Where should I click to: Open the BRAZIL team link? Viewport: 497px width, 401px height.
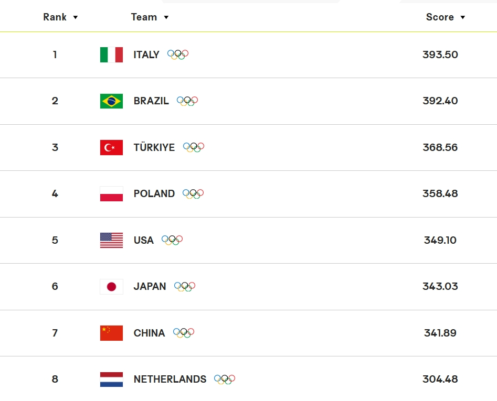(151, 101)
